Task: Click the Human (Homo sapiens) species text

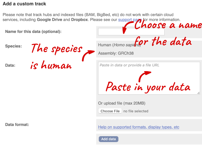Action: [119, 45]
